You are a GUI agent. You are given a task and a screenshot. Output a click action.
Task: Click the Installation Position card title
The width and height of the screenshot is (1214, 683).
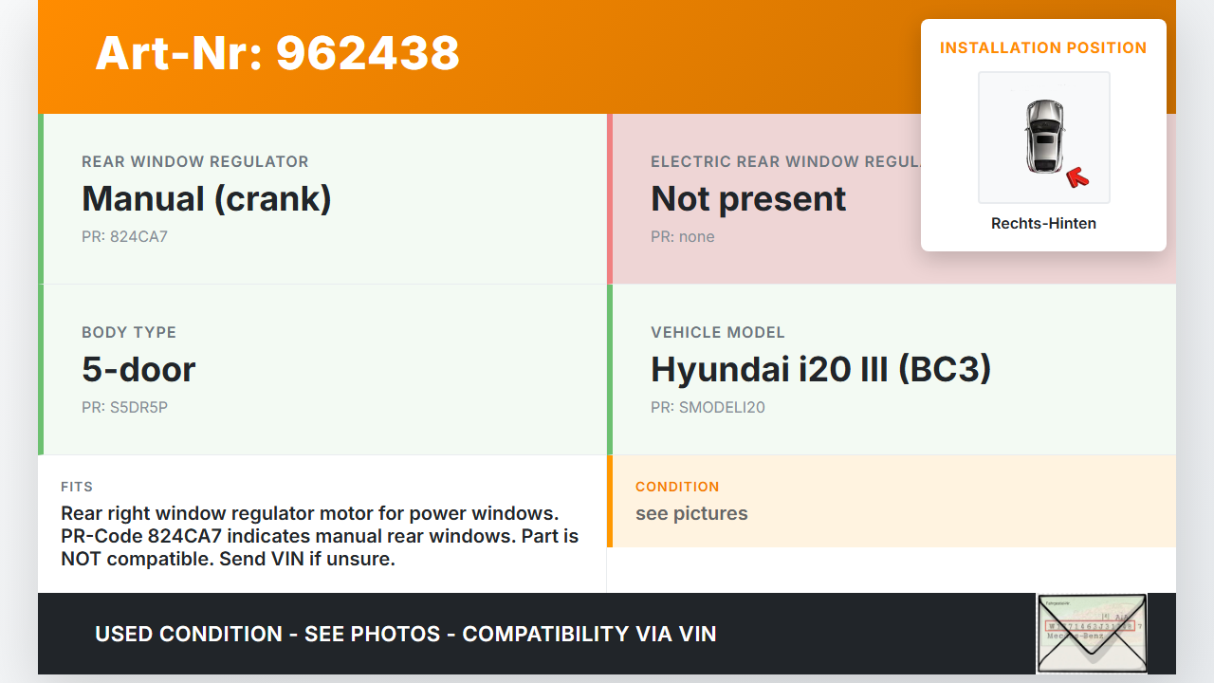tap(1043, 47)
